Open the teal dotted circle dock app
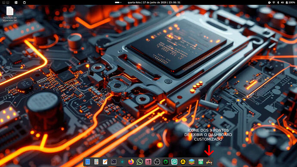 tap(122, 162)
